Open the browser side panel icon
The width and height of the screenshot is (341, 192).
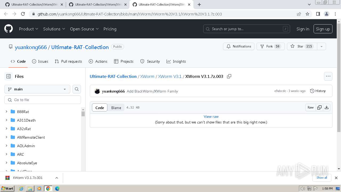pos(318,14)
